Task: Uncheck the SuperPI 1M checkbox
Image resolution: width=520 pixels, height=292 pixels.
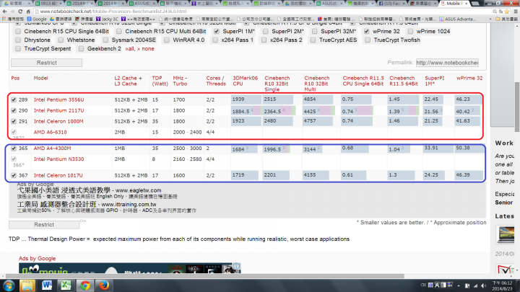Action: click(217, 32)
